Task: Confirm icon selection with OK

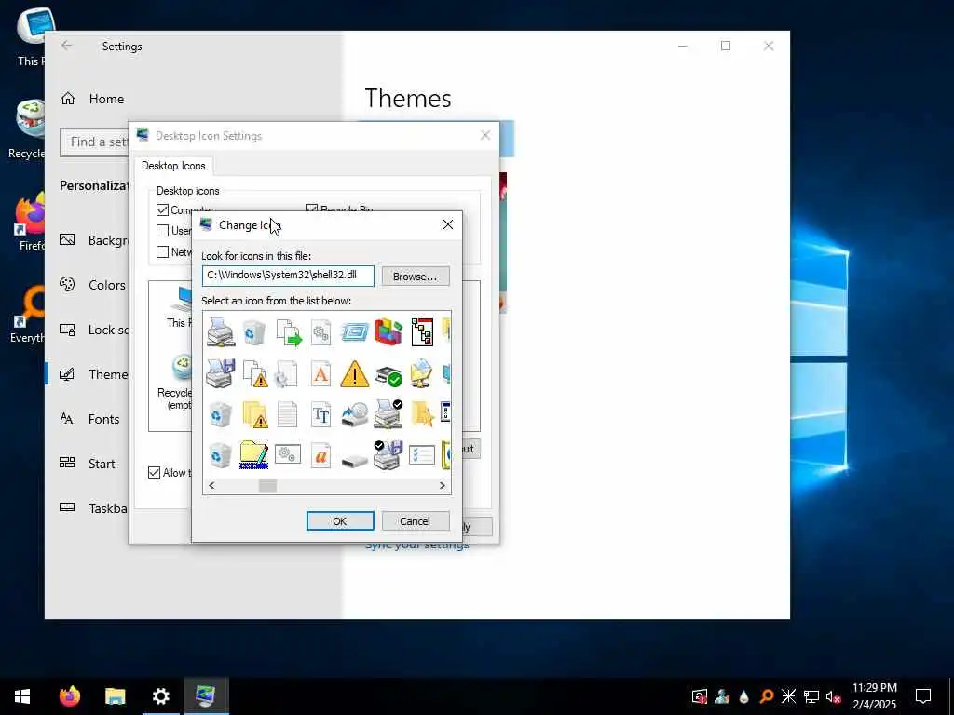Action: (340, 521)
